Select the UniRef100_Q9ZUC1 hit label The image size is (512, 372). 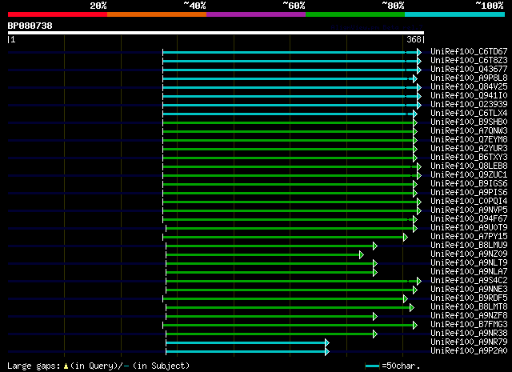coord(469,175)
